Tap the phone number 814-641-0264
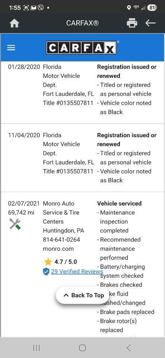This screenshot has height=358, width=165. [61, 240]
